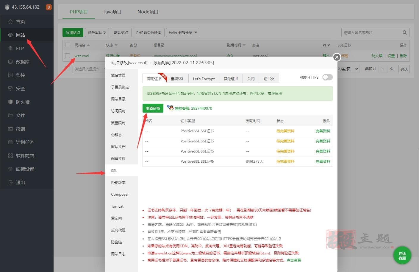Click the 确认 page jump button
The width and height of the screenshot is (419, 272).
click(x=404, y=69)
